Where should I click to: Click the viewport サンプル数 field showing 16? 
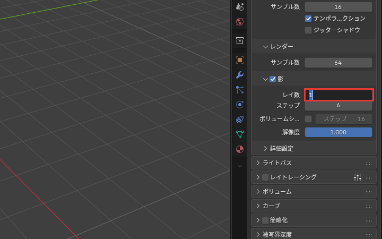[338, 7]
